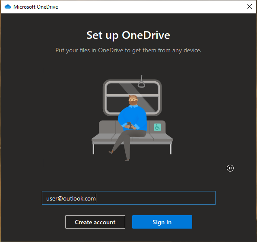Click the "Set up OneDrive" heading

[128, 35]
